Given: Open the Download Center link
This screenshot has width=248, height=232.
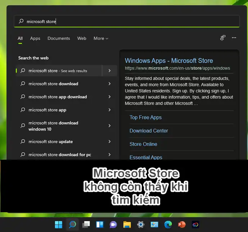Looking at the screenshot, I should 149,131.
